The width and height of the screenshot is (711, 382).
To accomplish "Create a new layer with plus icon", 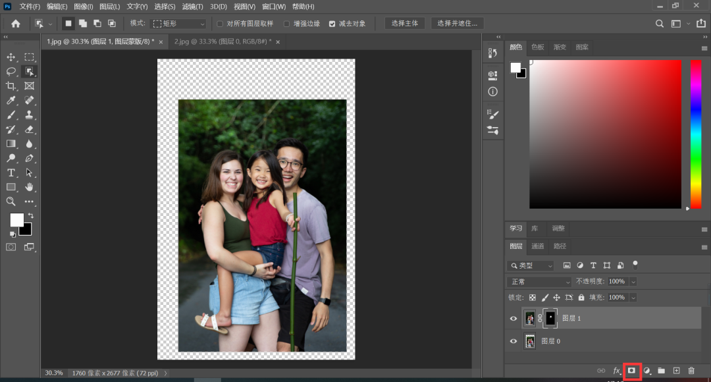I will tap(677, 371).
